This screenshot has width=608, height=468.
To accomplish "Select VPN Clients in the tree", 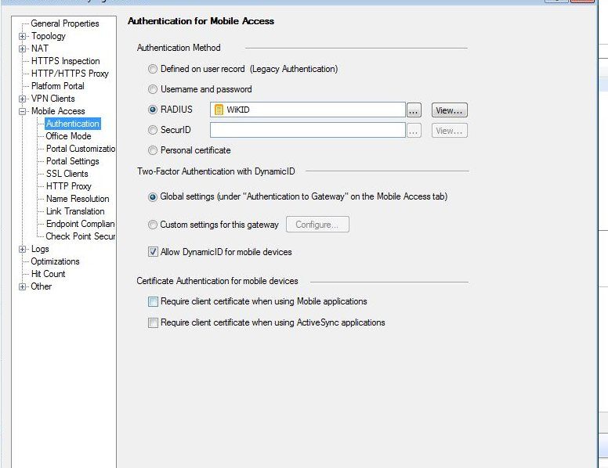I will pyautogui.click(x=52, y=99).
